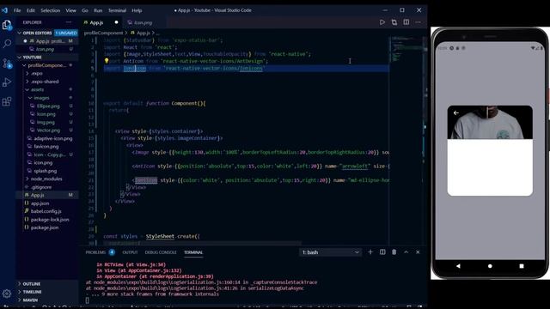This screenshot has width=550, height=309.
Task: Open the Selection menu
Action: pyautogui.click(x=51, y=10)
